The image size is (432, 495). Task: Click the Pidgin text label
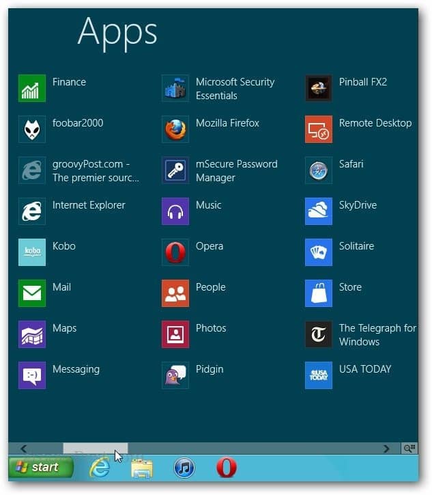click(x=210, y=370)
